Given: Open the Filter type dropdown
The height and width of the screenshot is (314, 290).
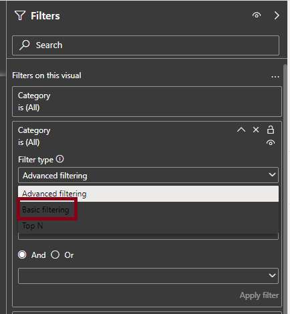Looking at the screenshot, I should click(148, 175).
